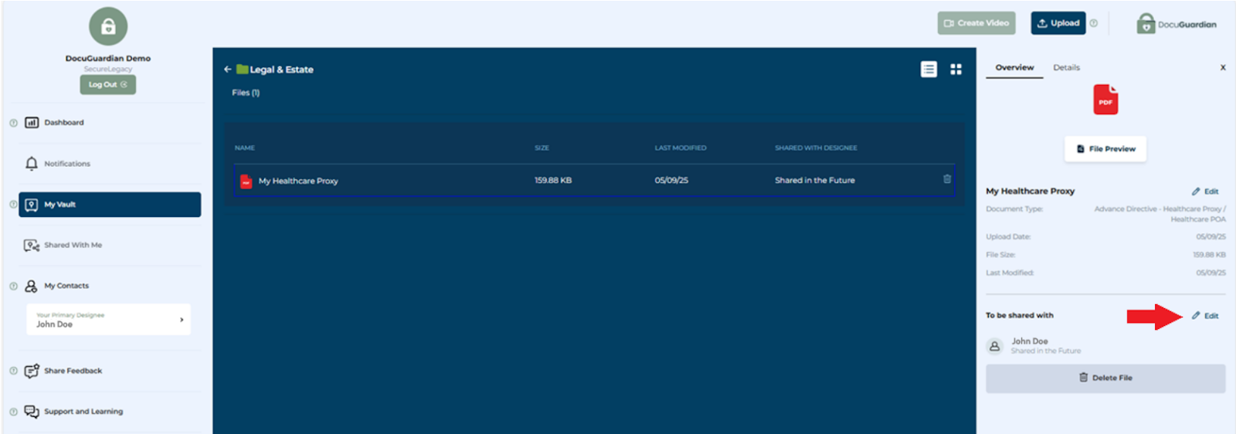Image resolution: width=1236 pixels, height=434 pixels.
Task: Click the Delete File button
Action: click(1105, 378)
